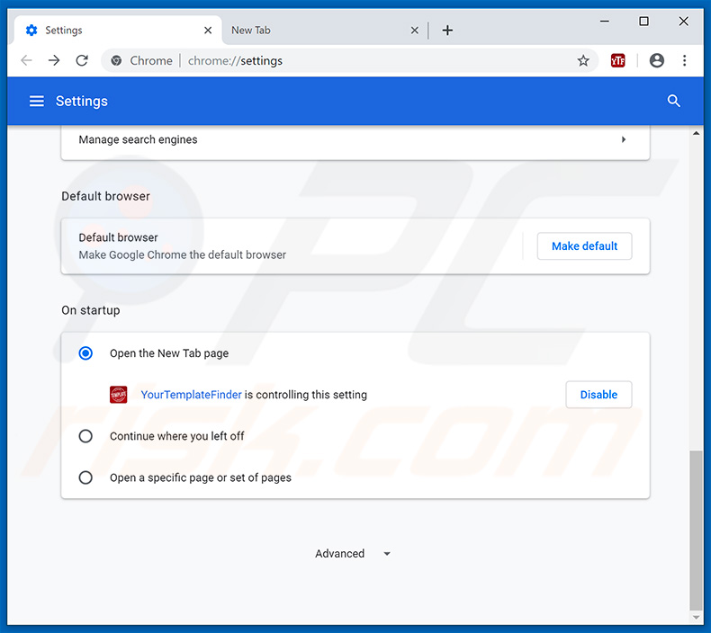
Task: Select 'Open a specific page or set of pages'
Action: coord(85,477)
